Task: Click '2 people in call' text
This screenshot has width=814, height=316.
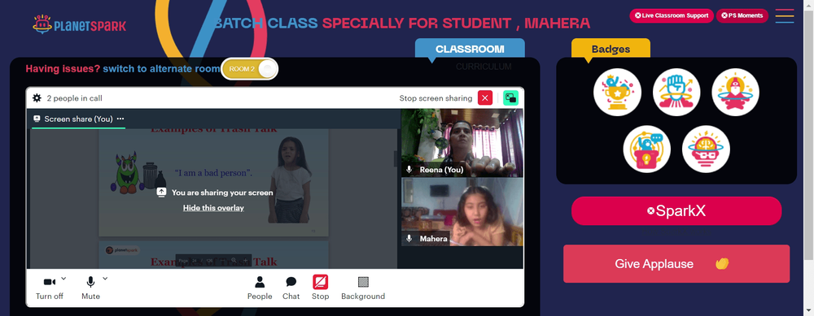Action: [x=74, y=98]
